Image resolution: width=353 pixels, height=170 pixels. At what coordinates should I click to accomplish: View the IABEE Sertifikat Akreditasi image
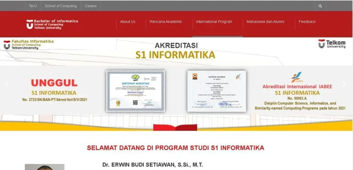coord(217,91)
